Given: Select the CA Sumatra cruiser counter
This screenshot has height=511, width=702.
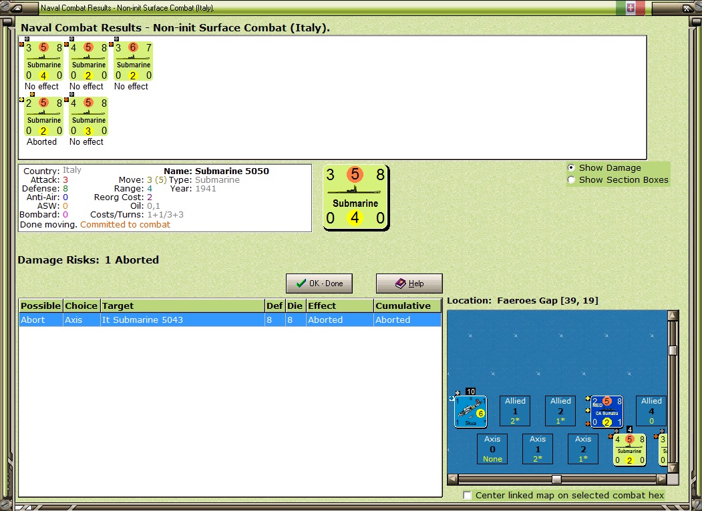Looking at the screenshot, I should 606,412.
